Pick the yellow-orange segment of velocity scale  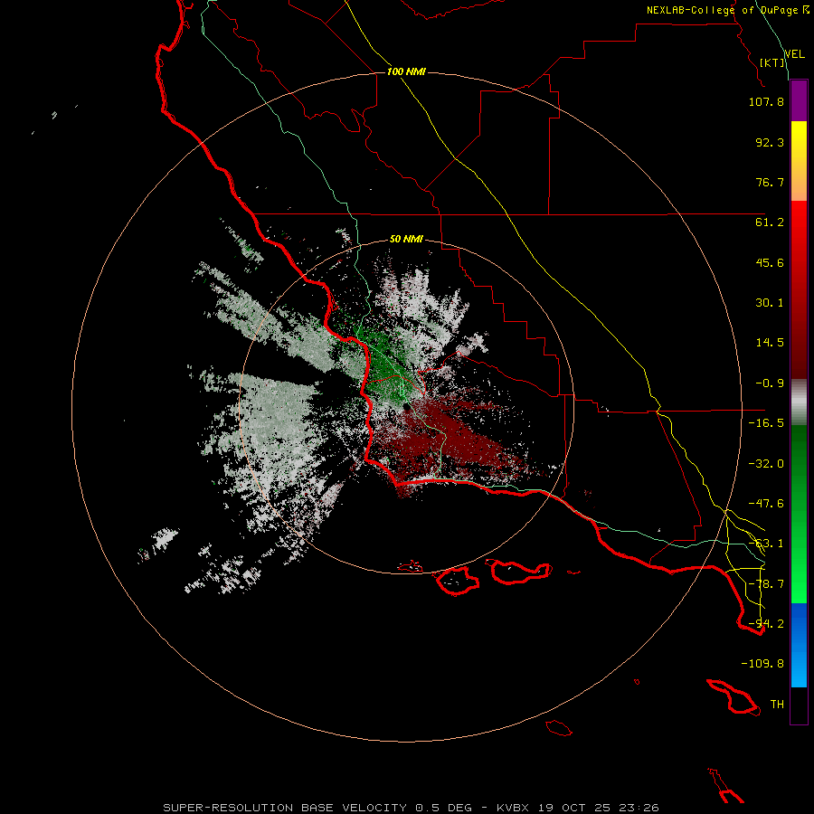tap(799, 161)
